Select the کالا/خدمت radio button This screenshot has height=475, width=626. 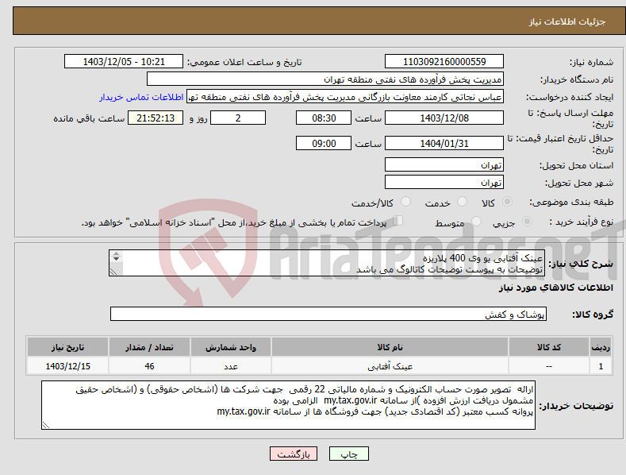point(405,202)
